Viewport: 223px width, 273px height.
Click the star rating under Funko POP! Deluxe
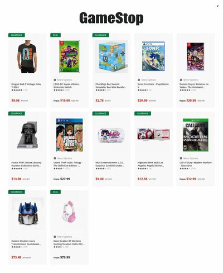pos(17,168)
